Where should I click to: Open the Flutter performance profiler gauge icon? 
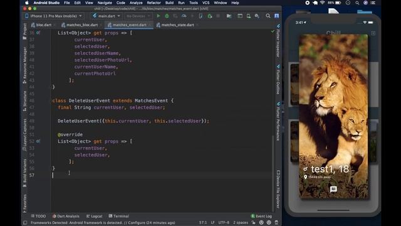coord(184,16)
